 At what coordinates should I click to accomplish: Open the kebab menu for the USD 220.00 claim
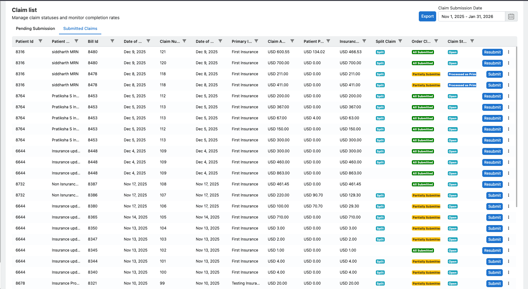(x=508, y=195)
